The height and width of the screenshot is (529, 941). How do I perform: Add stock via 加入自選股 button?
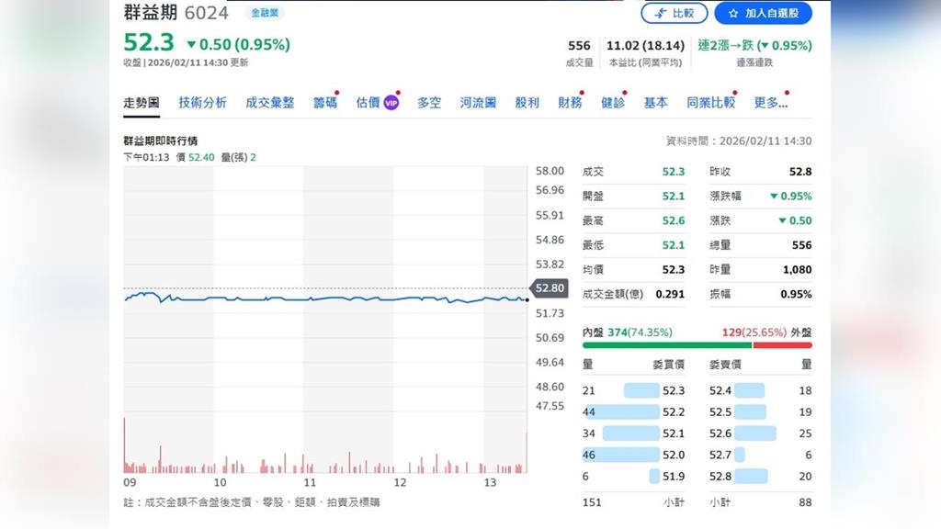763,13
